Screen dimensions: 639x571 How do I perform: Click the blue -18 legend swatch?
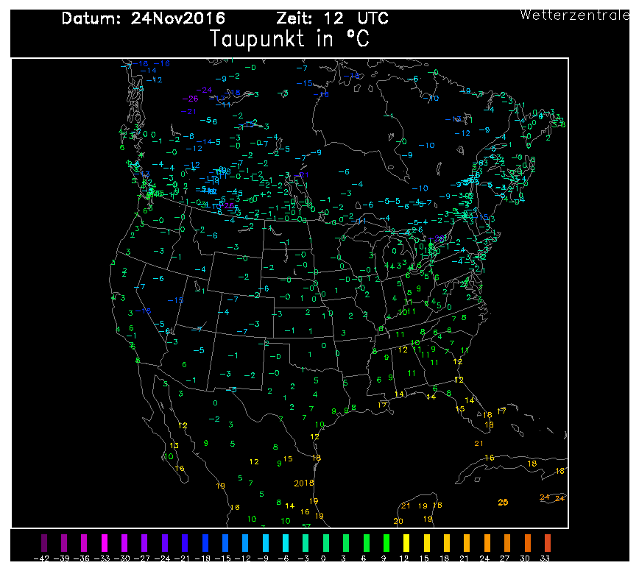205,545
